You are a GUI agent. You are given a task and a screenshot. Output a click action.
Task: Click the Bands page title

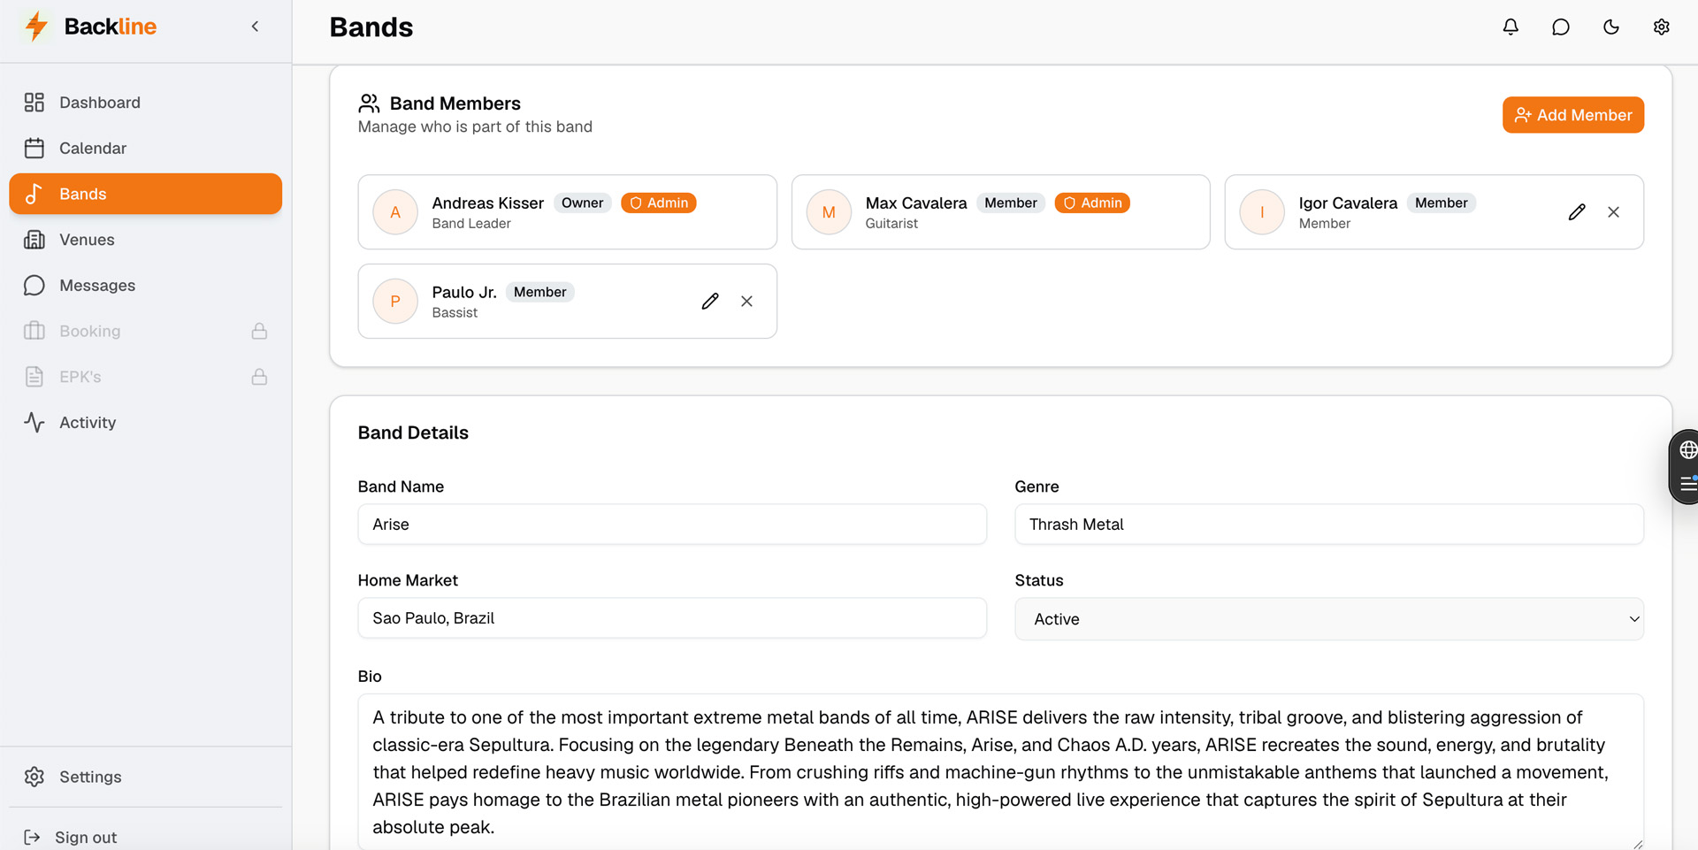(371, 27)
